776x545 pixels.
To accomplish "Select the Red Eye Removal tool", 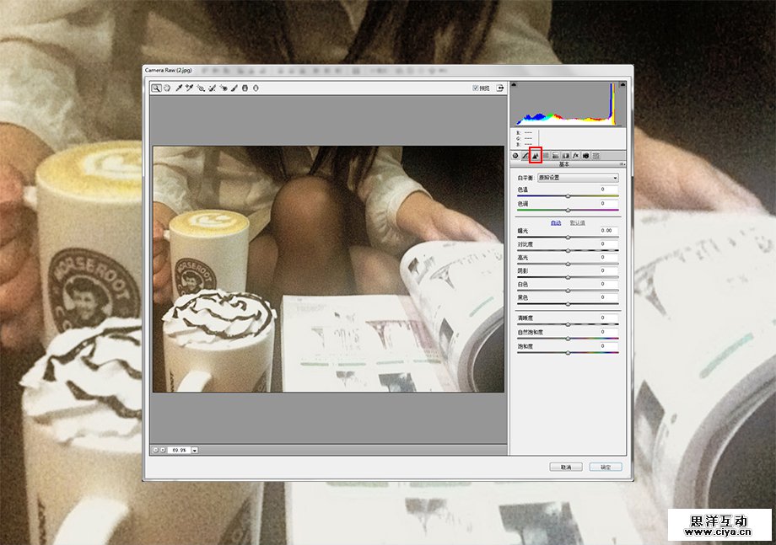I will tap(224, 88).
